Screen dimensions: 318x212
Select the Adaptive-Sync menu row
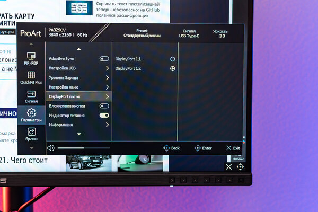click(x=79, y=59)
